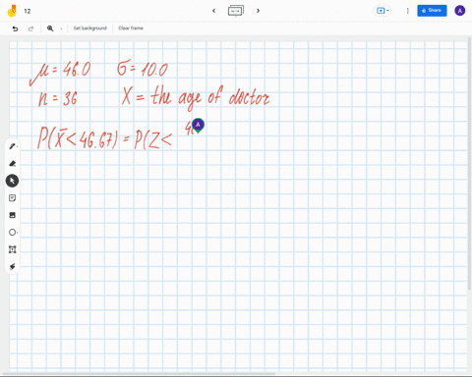Screen dimensions: 472x377
Task: Undo the last action
Action: pyautogui.click(x=15, y=28)
